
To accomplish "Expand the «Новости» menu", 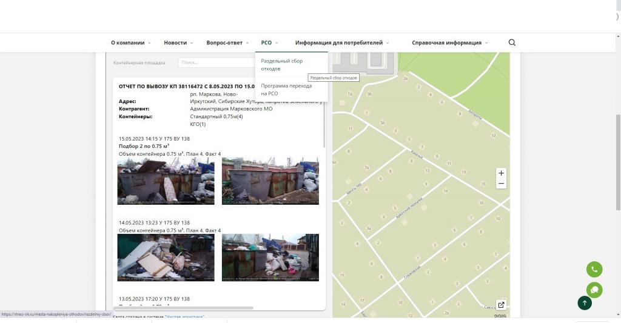I will coord(178,43).
